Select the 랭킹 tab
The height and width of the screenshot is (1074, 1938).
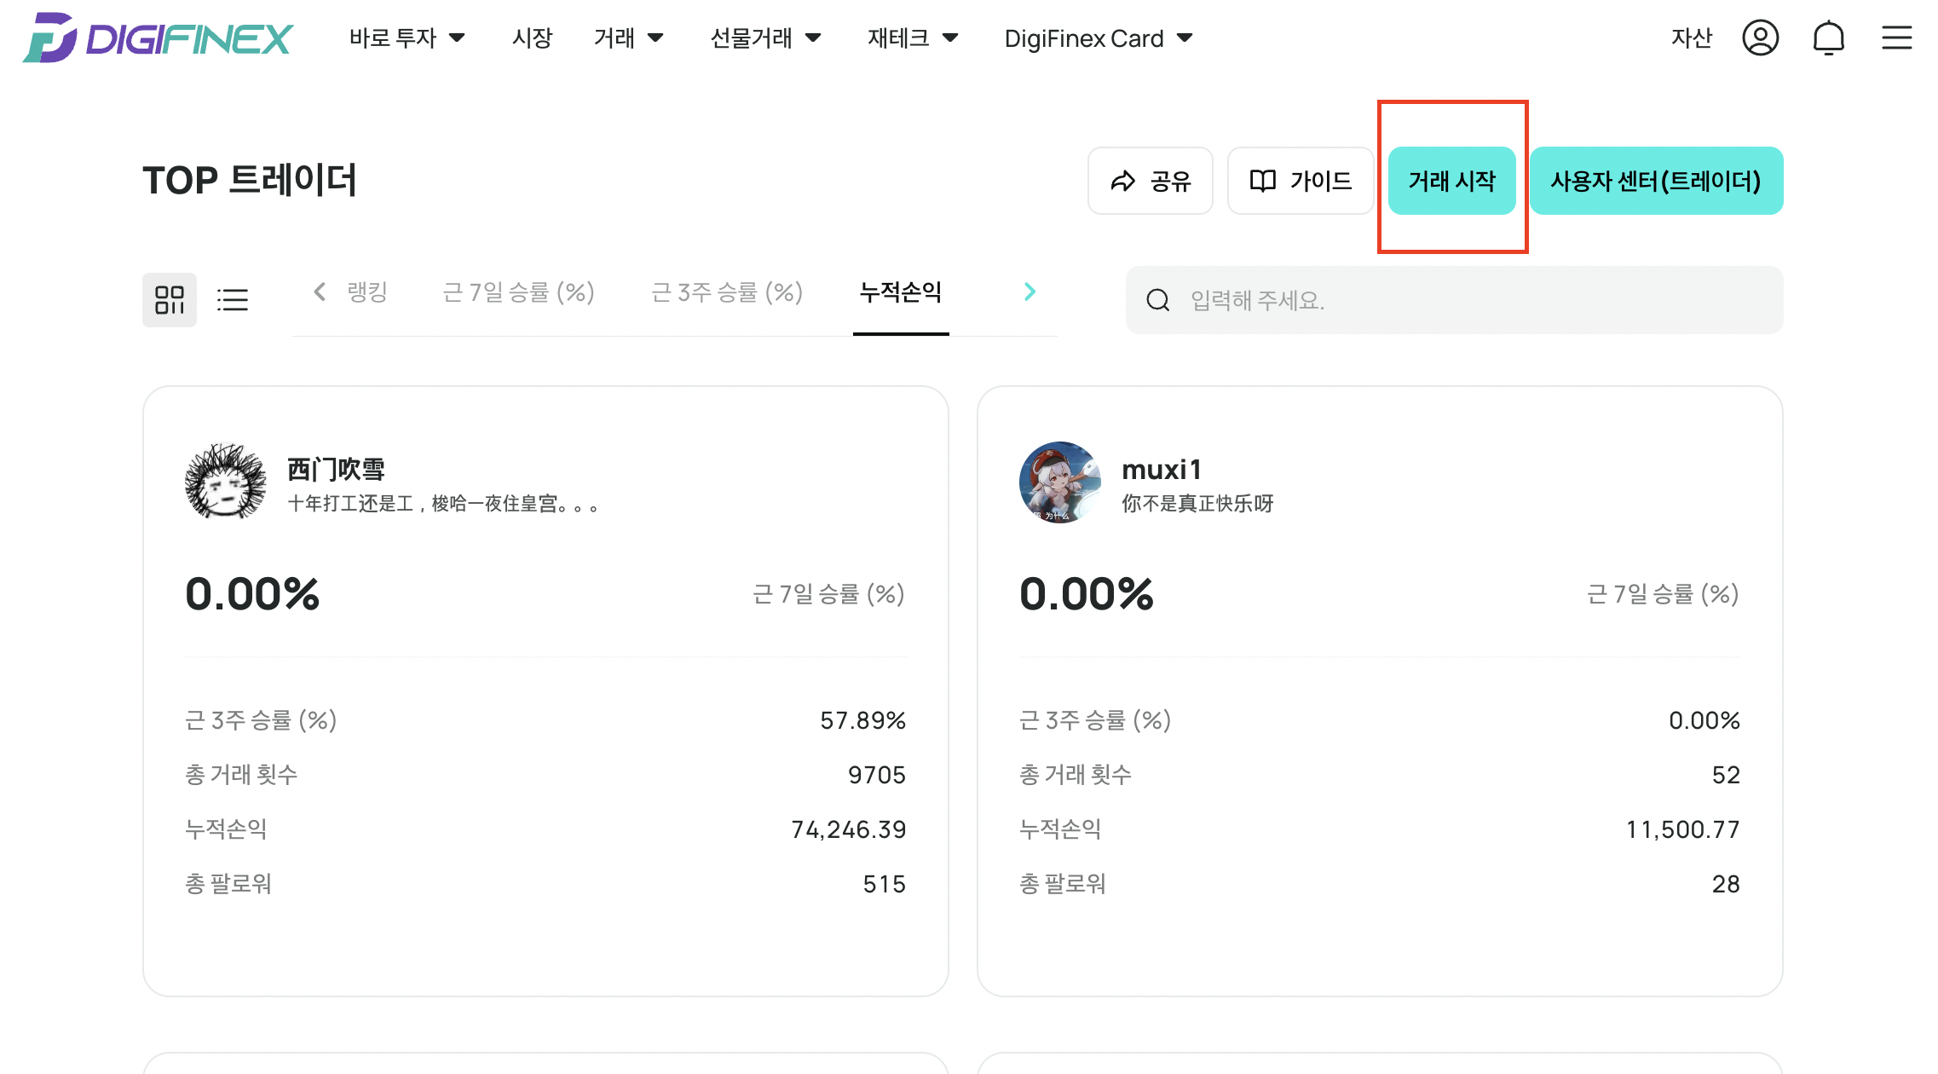[367, 292]
